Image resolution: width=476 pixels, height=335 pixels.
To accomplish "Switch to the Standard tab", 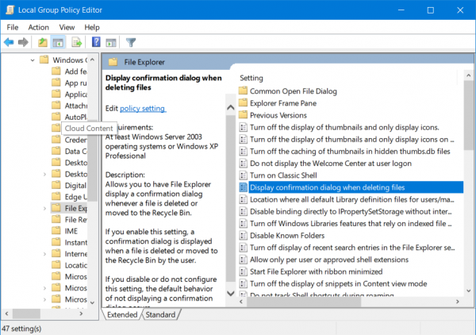I will (x=161, y=314).
